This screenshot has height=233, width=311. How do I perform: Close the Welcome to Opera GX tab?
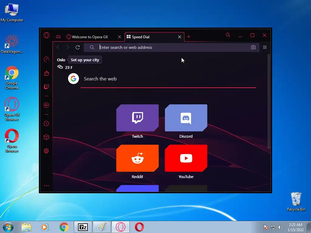coord(119,37)
